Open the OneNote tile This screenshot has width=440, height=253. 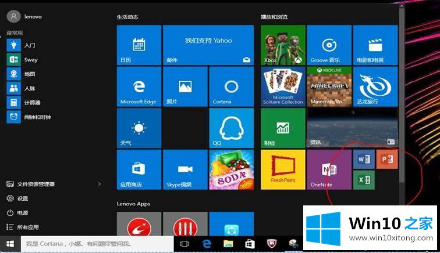tap(329, 169)
